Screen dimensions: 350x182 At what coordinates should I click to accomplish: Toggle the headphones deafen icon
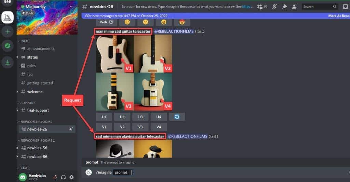pos(63,177)
